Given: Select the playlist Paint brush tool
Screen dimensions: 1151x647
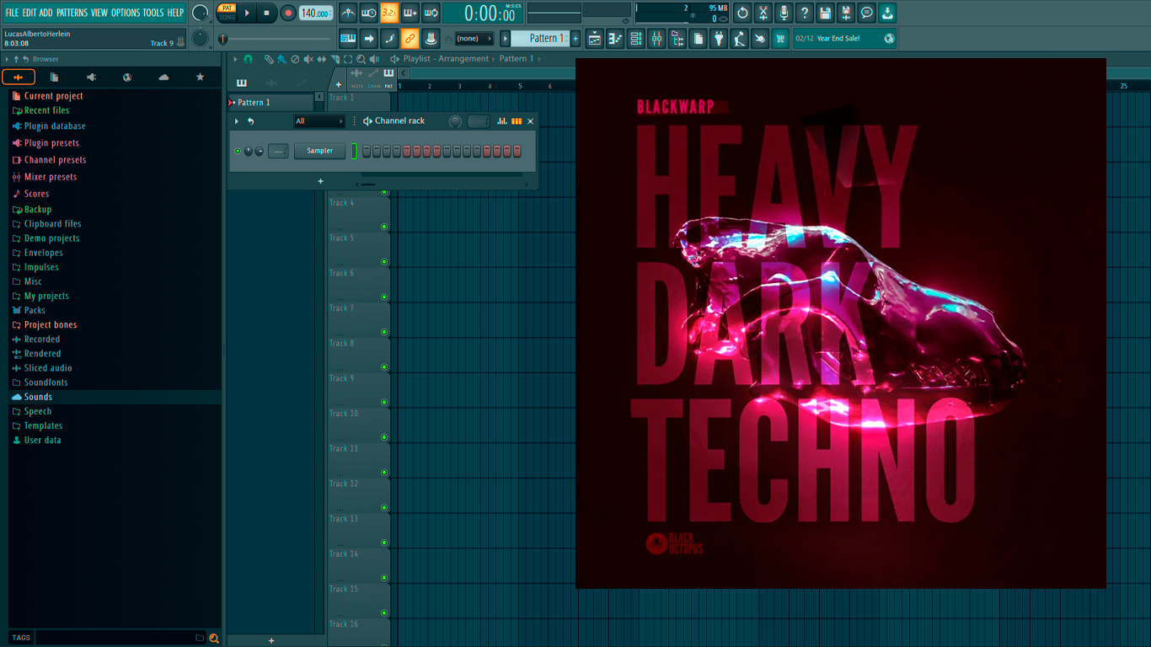Looking at the screenshot, I should [x=281, y=59].
